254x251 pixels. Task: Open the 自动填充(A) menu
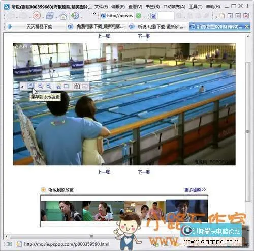[x=174, y=7]
